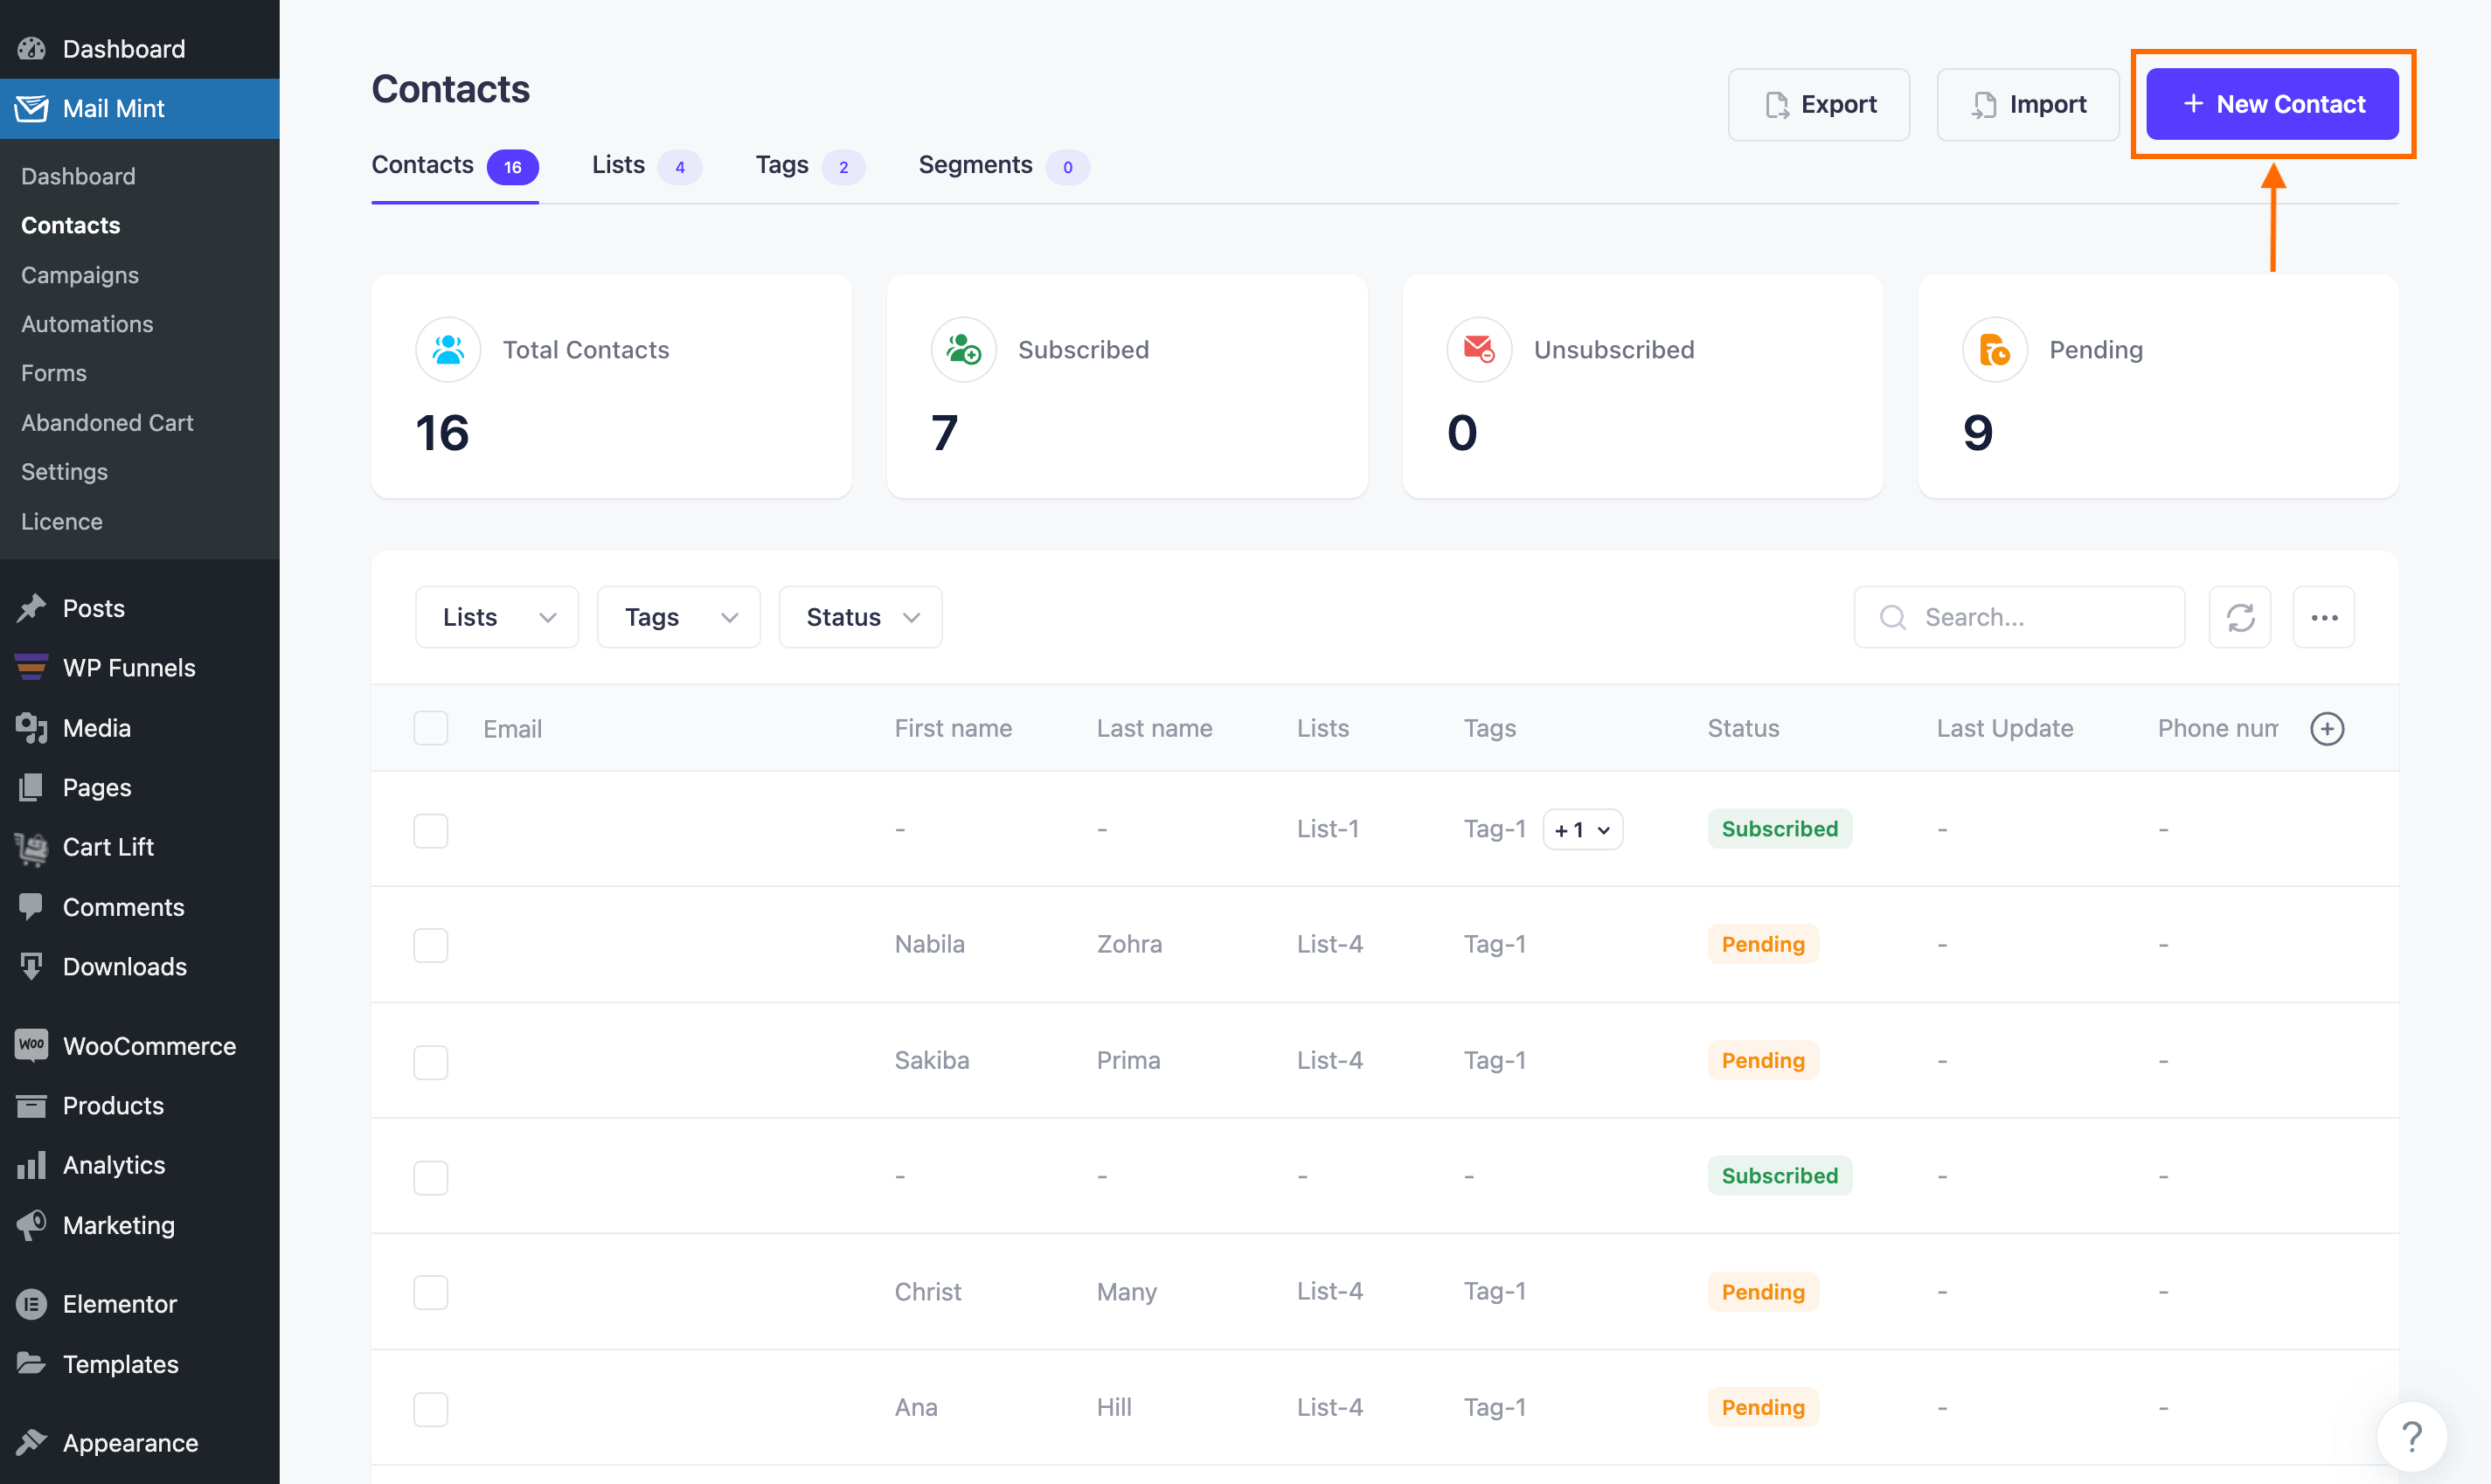Expand the Status filter dropdown
The height and width of the screenshot is (1484, 2491).
click(864, 616)
